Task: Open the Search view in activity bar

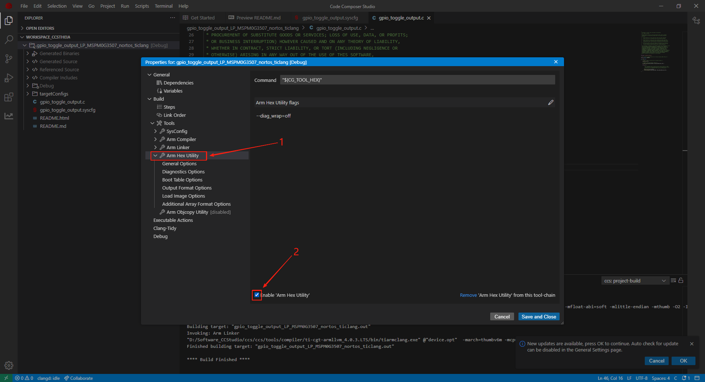Action: pos(9,39)
